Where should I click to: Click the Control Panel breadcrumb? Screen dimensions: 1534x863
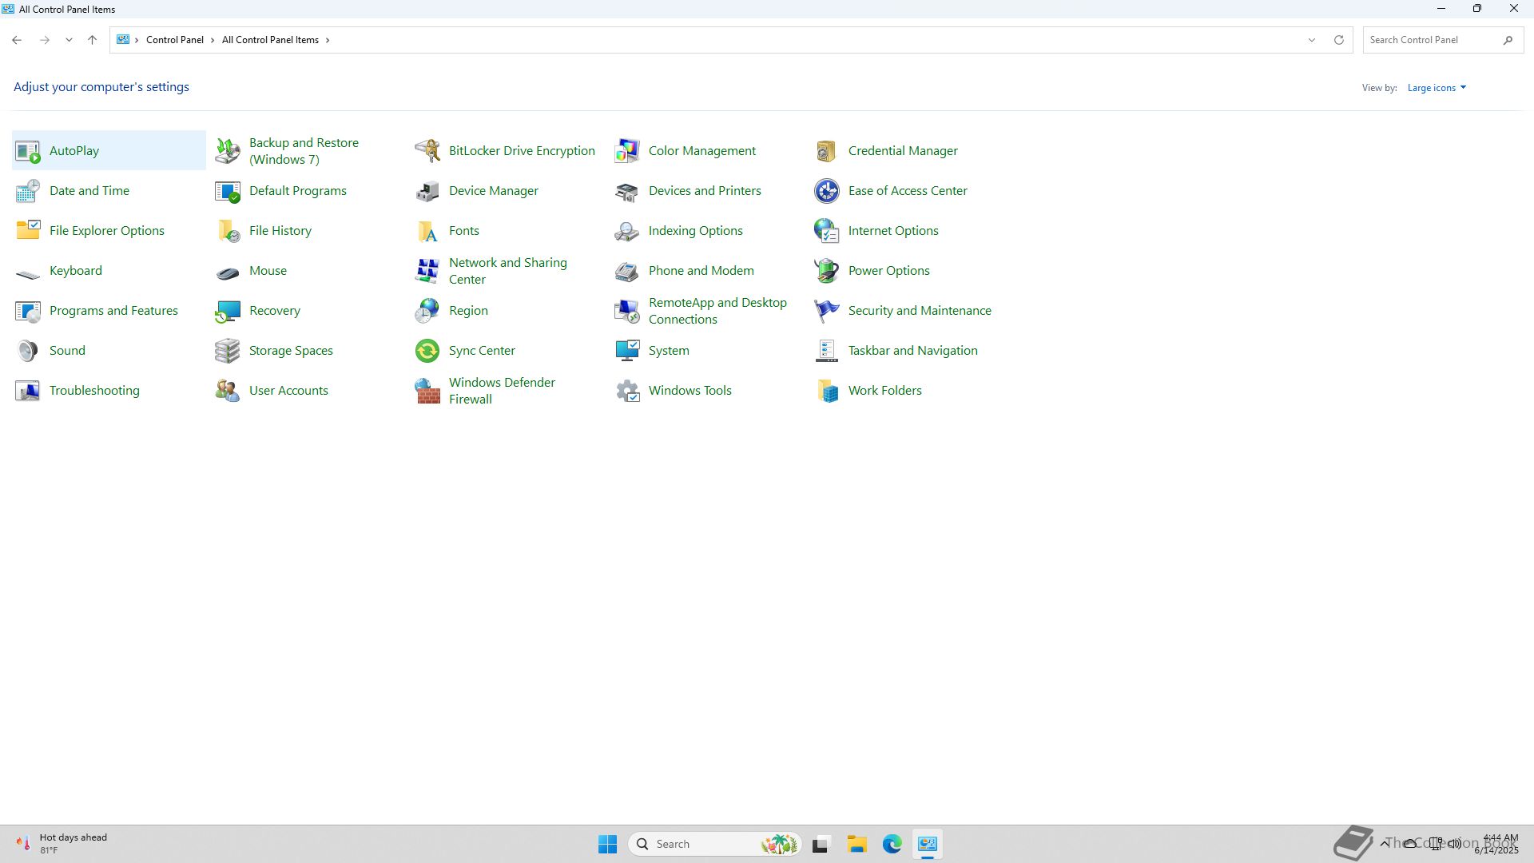tap(174, 40)
